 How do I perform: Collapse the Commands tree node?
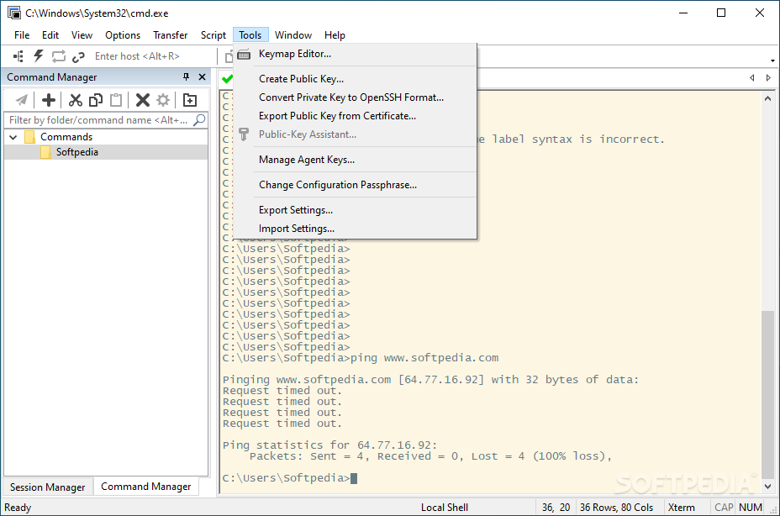(x=13, y=137)
